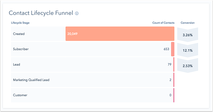Image resolution: width=213 pixels, height=112 pixels.
Task: Click the info icon beside the funnel title
Action: (77, 13)
